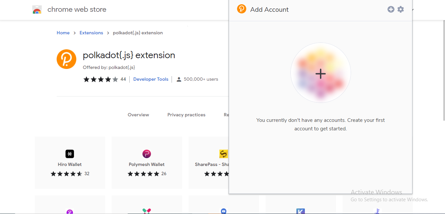Click the '500,000+ users' text

pos(201,79)
